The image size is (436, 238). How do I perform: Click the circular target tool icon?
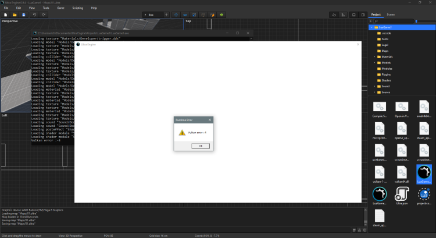click(x=203, y=15)
